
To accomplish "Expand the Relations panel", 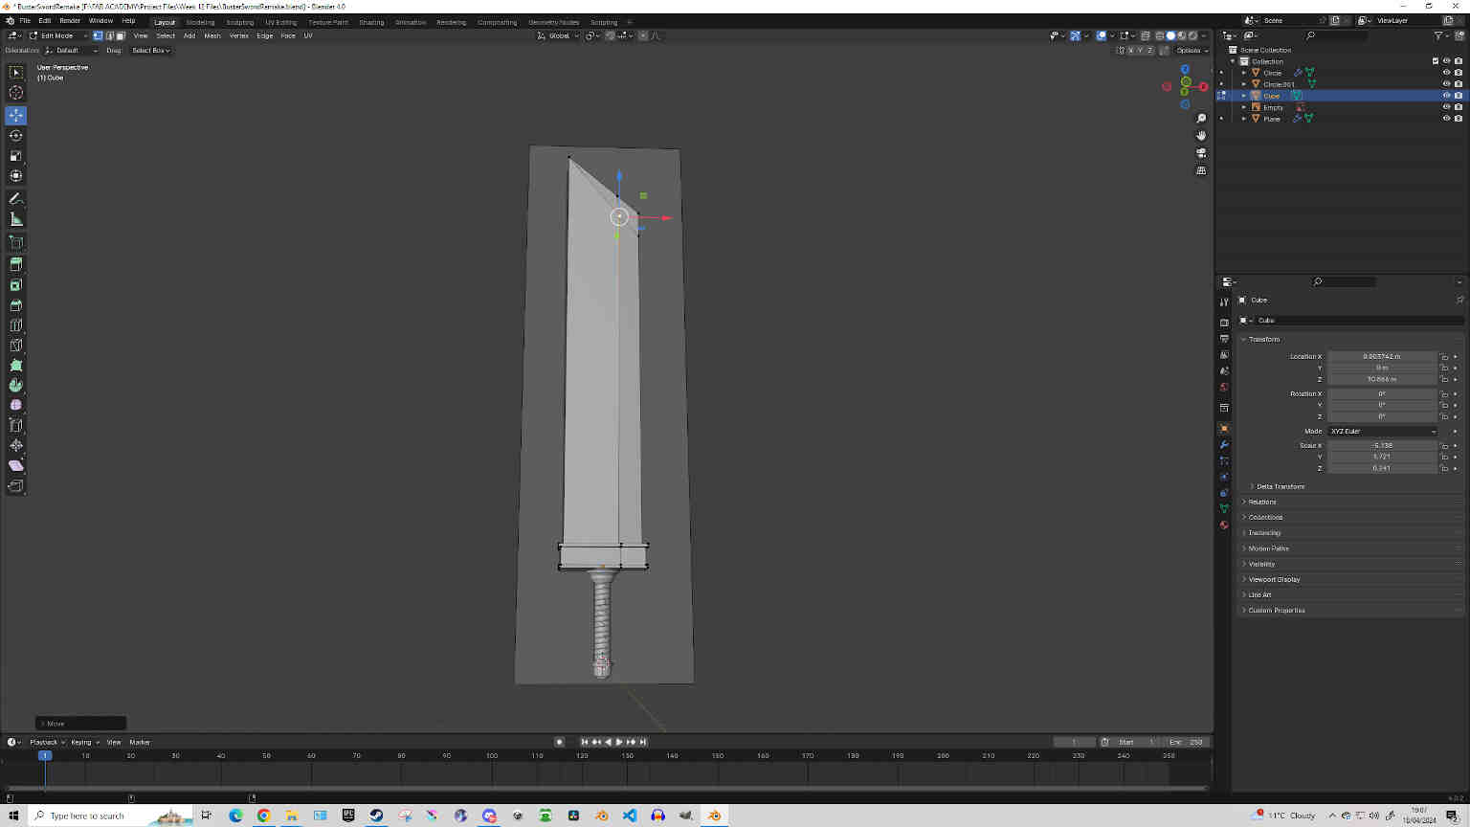I will [1261, 502].
